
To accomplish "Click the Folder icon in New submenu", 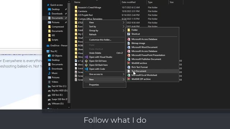I will (x=129, y=30).
